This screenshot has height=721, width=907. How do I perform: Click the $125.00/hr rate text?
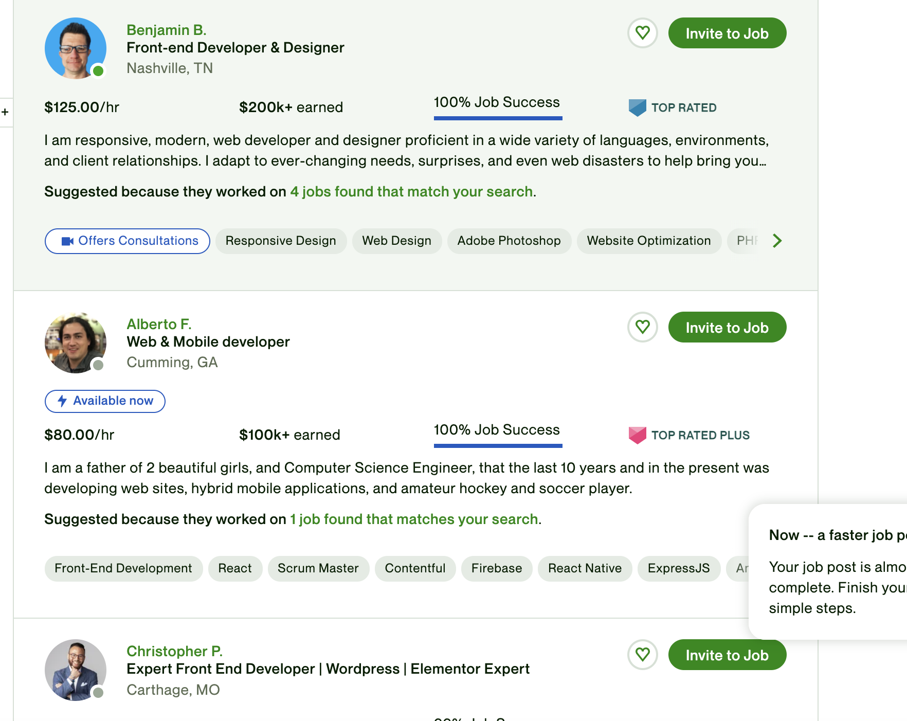[x=82, y=107]
